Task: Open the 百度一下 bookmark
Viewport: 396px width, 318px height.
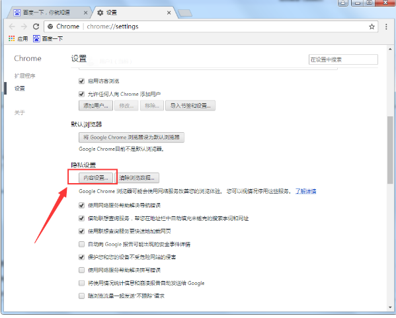Action: click(48, 38)
